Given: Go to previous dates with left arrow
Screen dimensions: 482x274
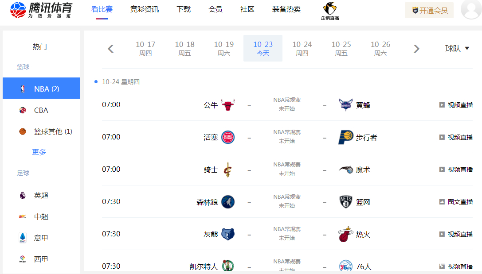Looking at the screenshot, I should click(111, 49).
